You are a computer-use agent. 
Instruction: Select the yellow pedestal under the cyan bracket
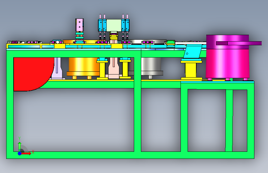coord(191,70)
